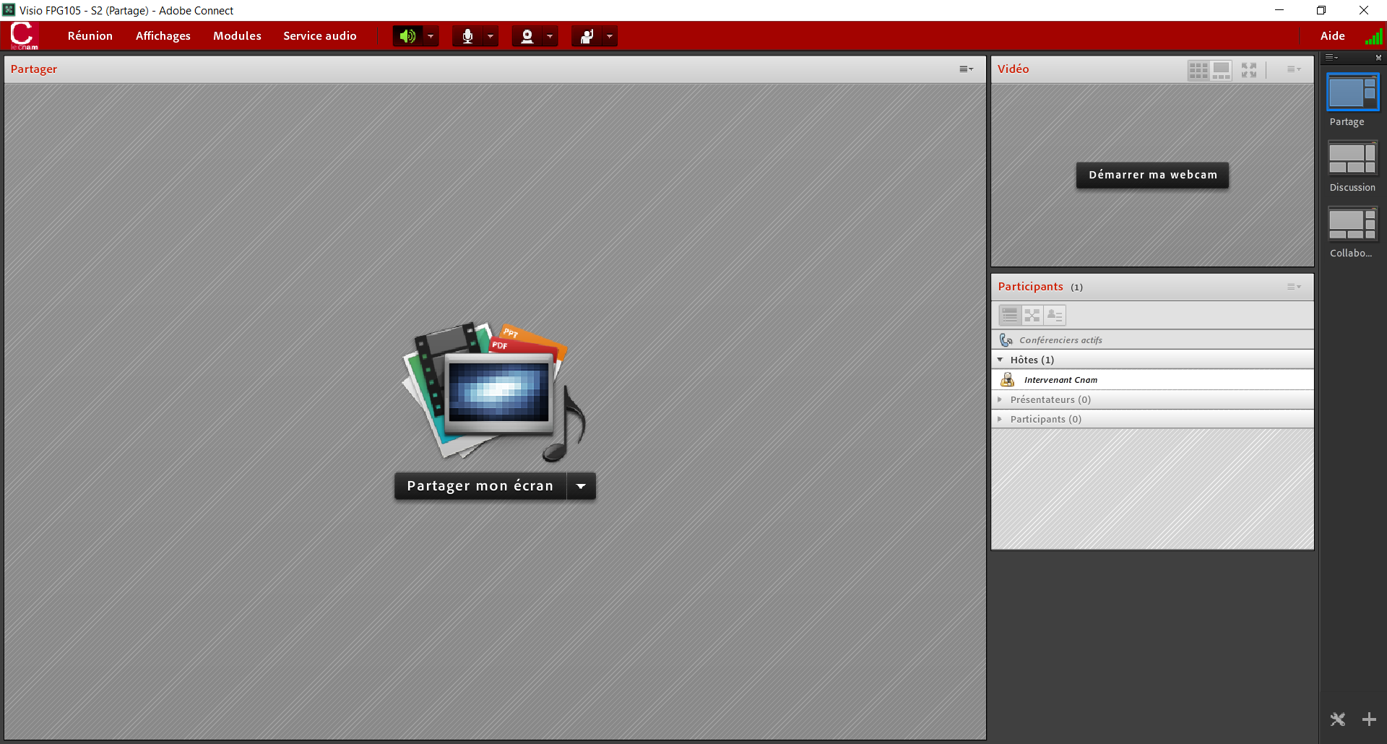Select Intervenant Cnam in hosts list
The image size is (1387, 744).
pos(1152,380)
